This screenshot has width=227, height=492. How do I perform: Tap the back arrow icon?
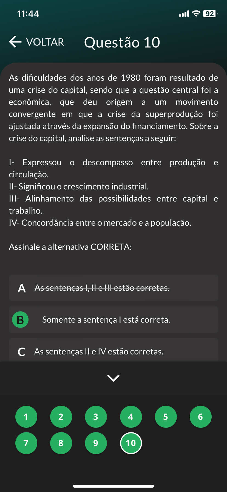15,42
